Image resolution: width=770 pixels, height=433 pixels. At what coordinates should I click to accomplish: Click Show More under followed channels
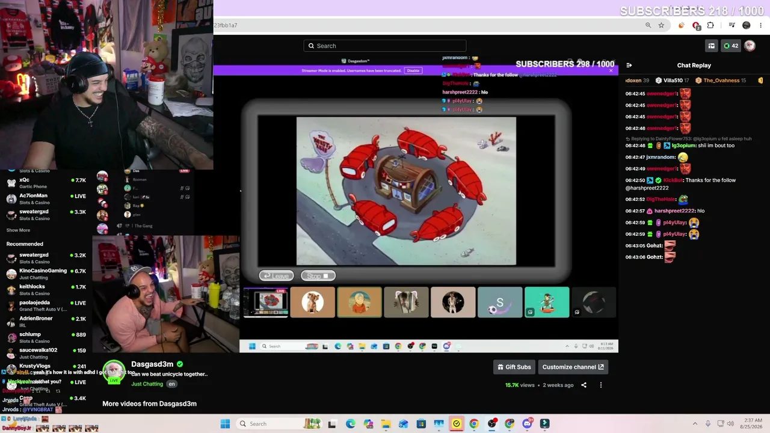point(18,230)
